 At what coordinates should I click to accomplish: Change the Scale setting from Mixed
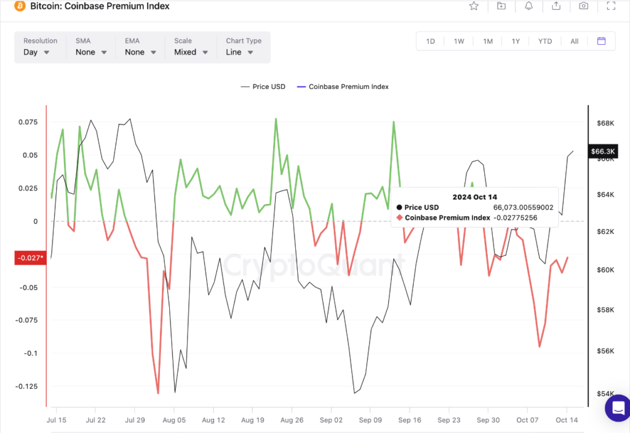[190, 52]
